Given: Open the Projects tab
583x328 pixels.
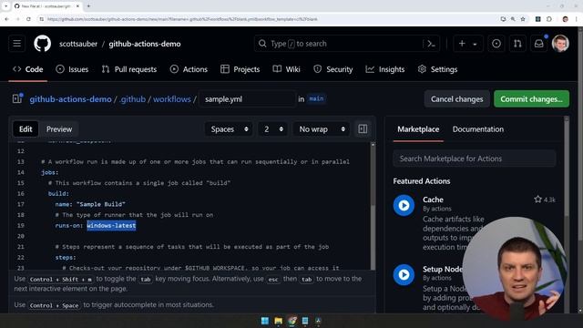Looking at the screenshot, I should pos(240,69).
